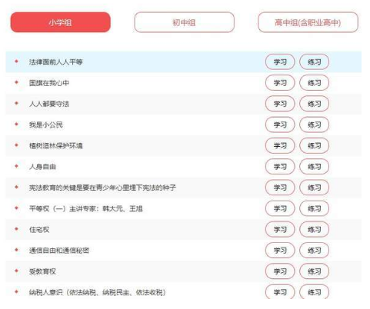Open the 初中组 tab
This screenshot has width=370, height=309.
[x=184, y=22]
